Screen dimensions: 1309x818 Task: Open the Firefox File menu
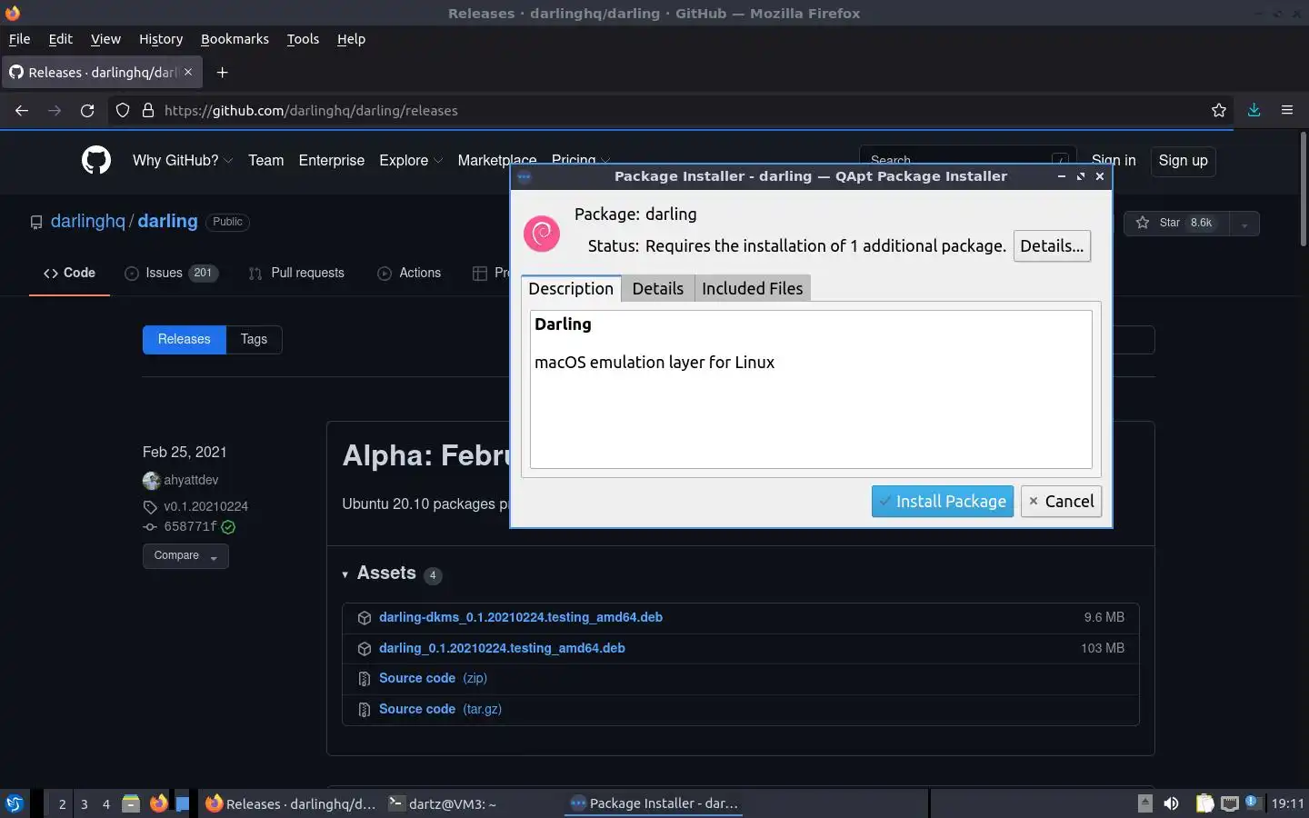point(19,39)
